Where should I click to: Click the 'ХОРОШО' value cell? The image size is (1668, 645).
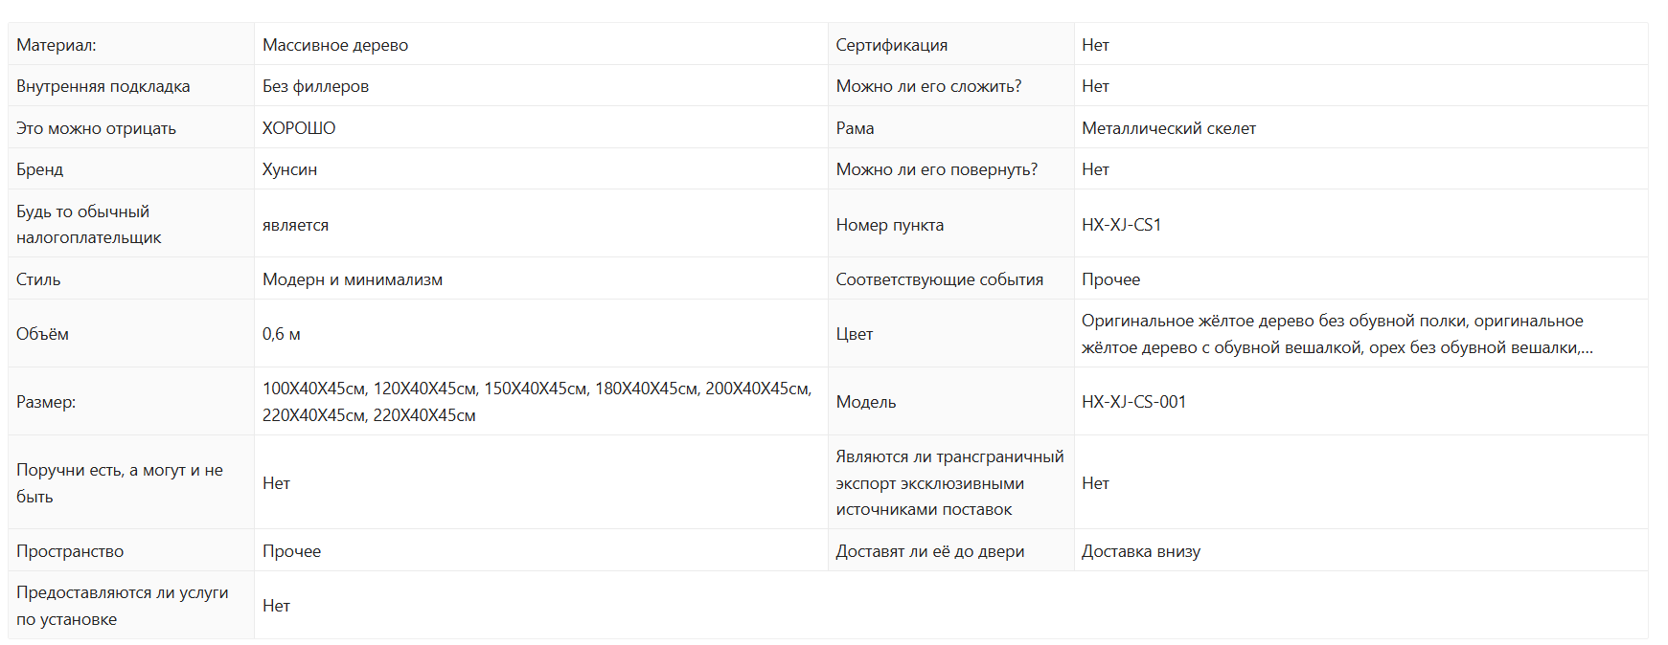click(299, 128)
